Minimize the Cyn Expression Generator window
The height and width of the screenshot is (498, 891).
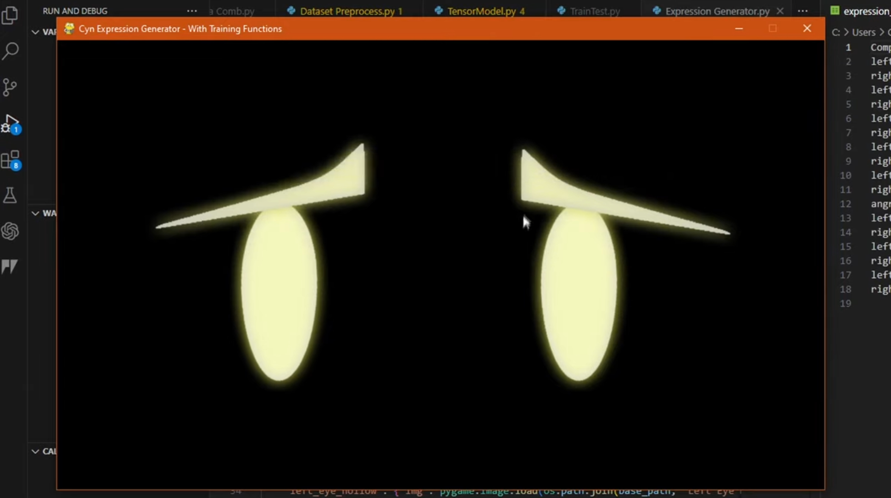[x=739, y=29]
